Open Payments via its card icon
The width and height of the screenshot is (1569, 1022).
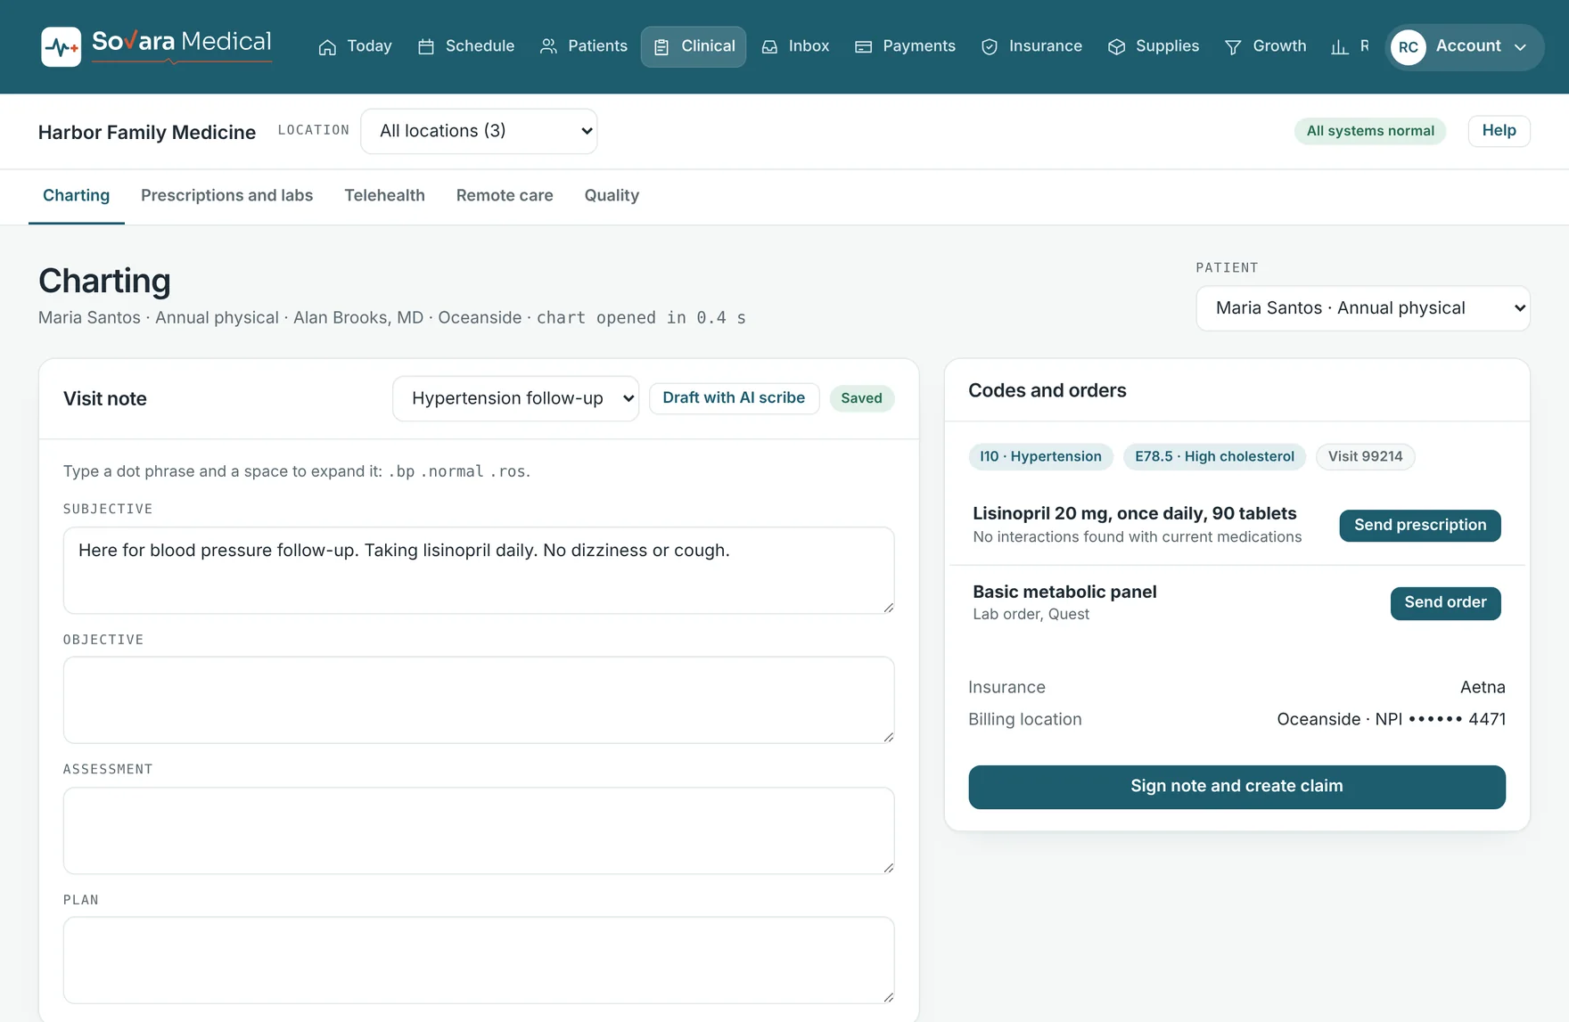coord(863,46)
